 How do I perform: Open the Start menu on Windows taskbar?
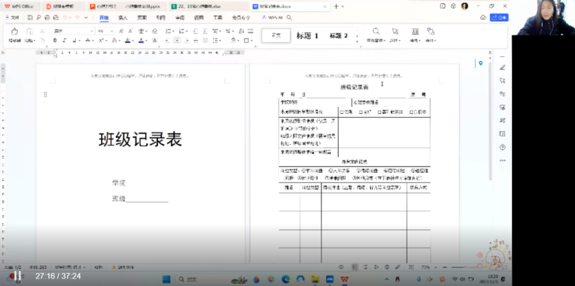coord(165,279)
